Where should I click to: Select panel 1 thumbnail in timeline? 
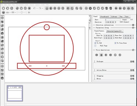[x=15, y=93]
